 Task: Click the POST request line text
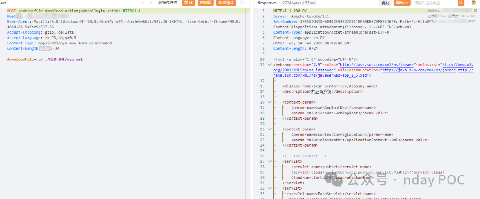[74, 11]
